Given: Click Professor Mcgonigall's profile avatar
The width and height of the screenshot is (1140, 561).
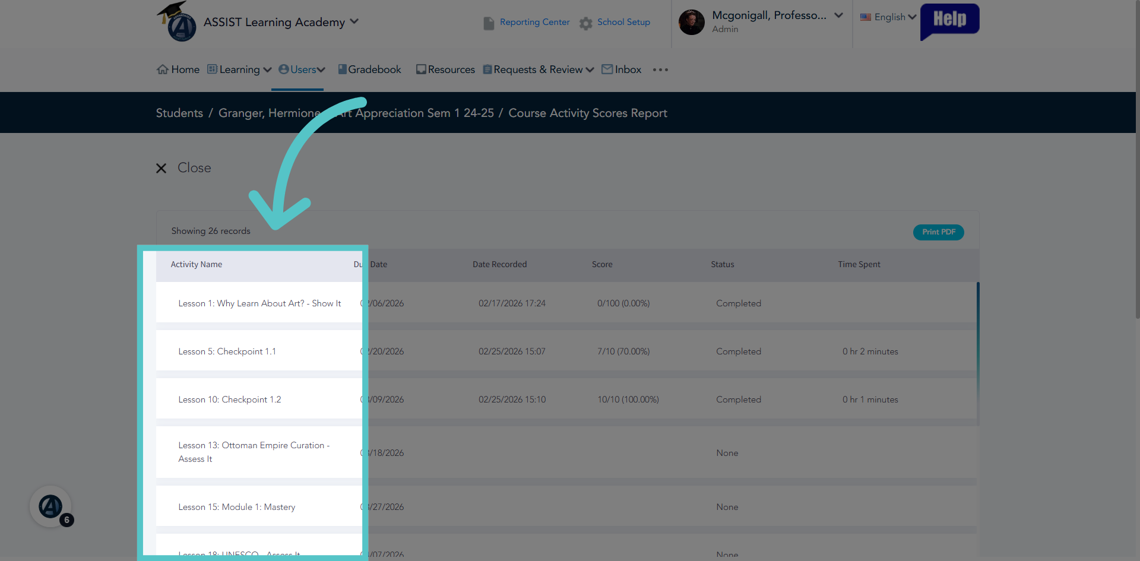Looking at the screenshot, I should coord(691,22).
